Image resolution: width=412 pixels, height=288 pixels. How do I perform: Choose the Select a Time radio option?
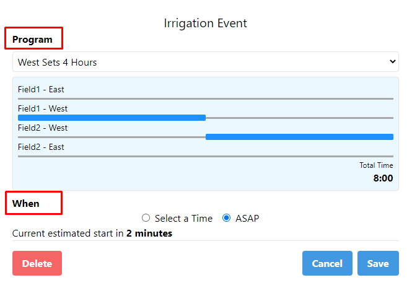(x=146, y=218)
